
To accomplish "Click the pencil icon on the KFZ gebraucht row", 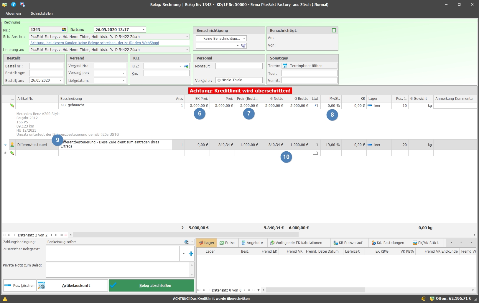I will [x=12, y=105].
